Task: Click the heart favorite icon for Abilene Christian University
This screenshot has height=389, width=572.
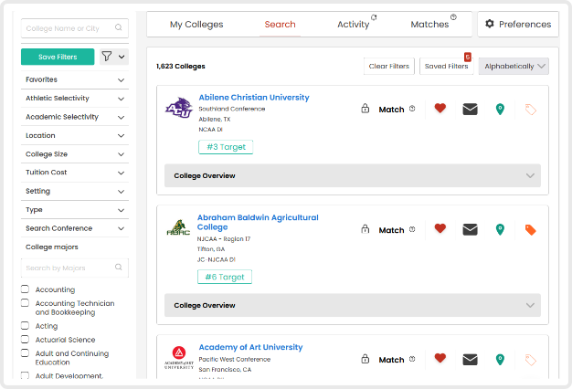Action: point(440,109)
